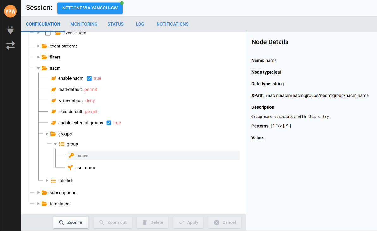Tick the checkbox beside event-filters
The height and width of the screenshot is (231, 377).
click(48, 33)
